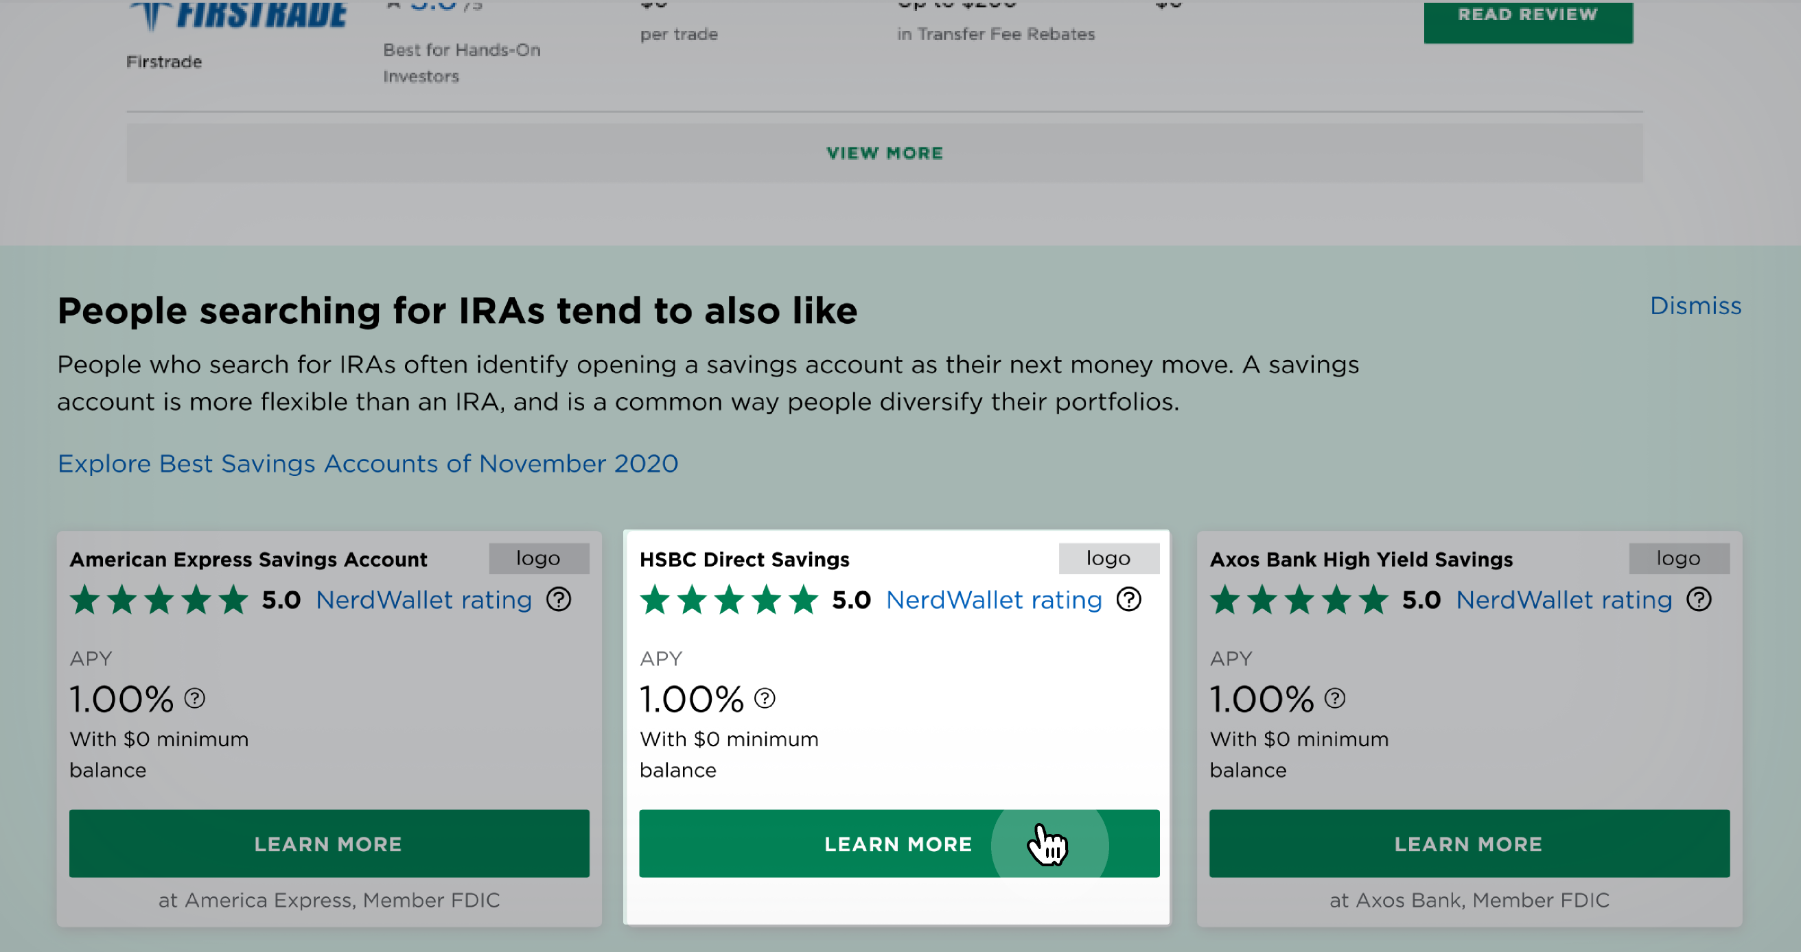Viewport: 1801px width, 952px height.
Task: Dismiss the savings recommendations section
Action: click(1695, 306)
